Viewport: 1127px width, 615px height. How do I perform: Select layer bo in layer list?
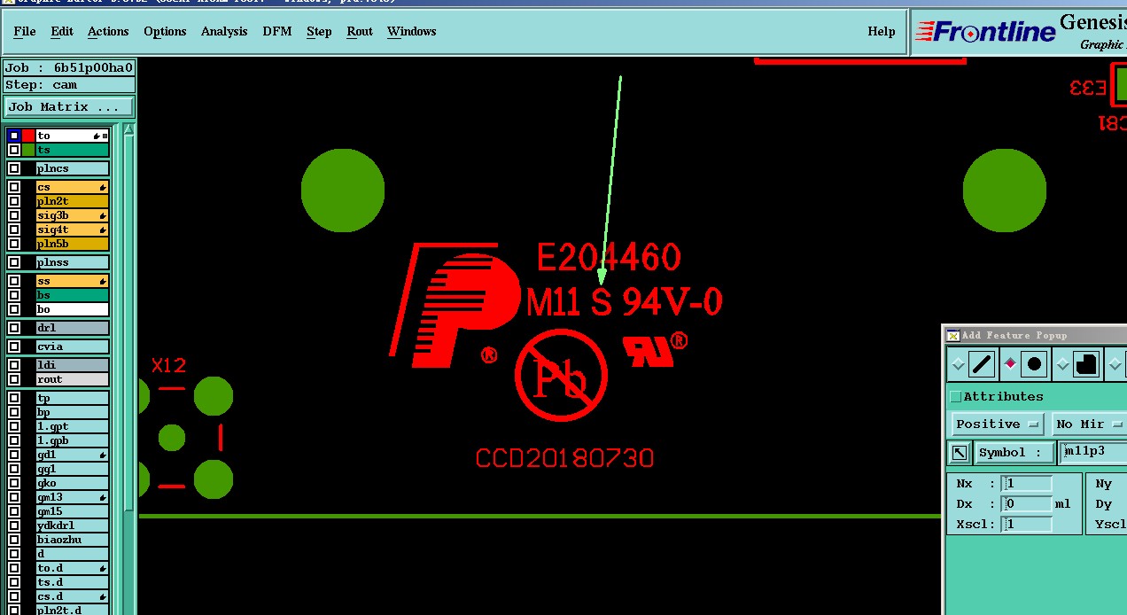[x=72, y=309]
